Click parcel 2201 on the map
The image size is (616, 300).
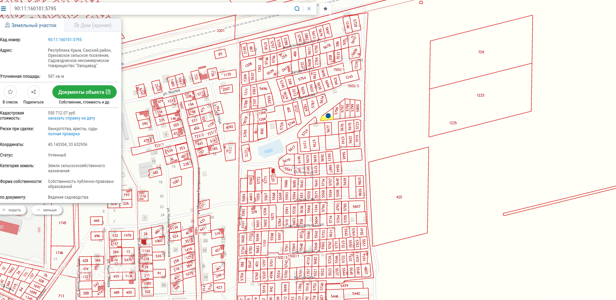(221, 31)
